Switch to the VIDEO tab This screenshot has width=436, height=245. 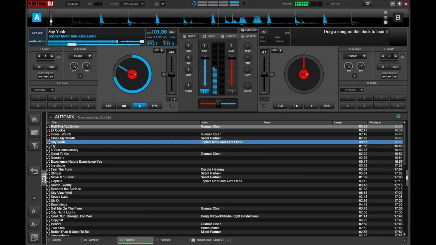(x=209, y=36)
